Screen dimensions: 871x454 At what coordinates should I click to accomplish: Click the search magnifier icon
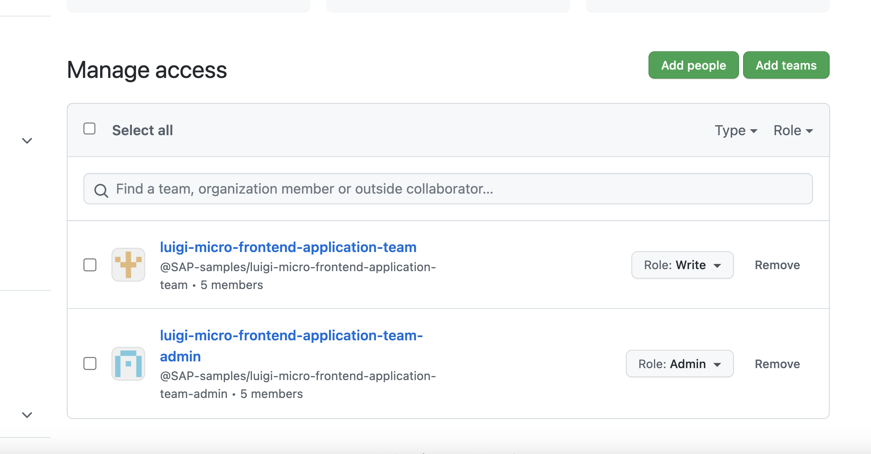(x=101, y=190)
